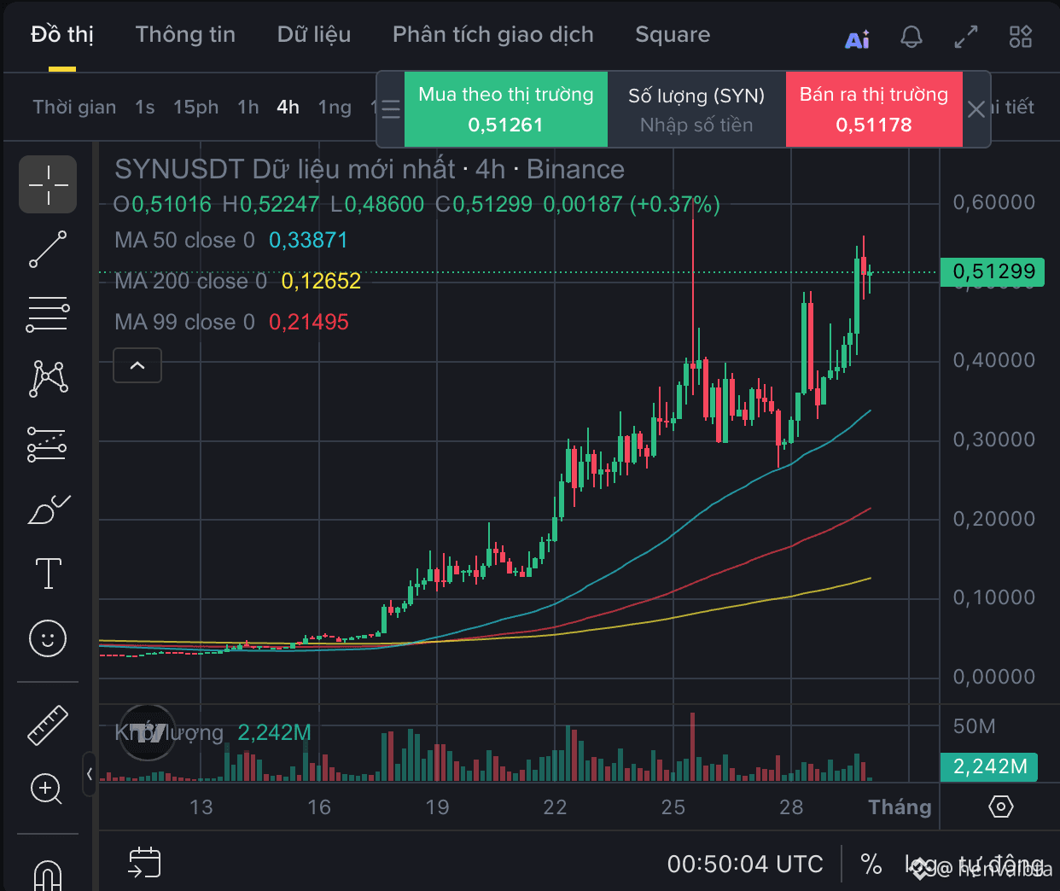
Task: Open the horizontal lines tool group
Action: pos(48,314)
